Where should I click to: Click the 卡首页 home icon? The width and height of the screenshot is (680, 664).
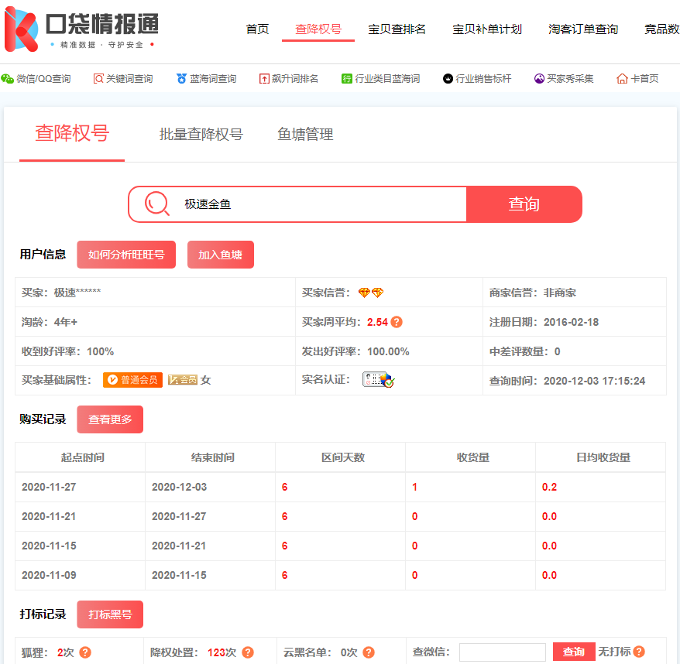[623, 78]
